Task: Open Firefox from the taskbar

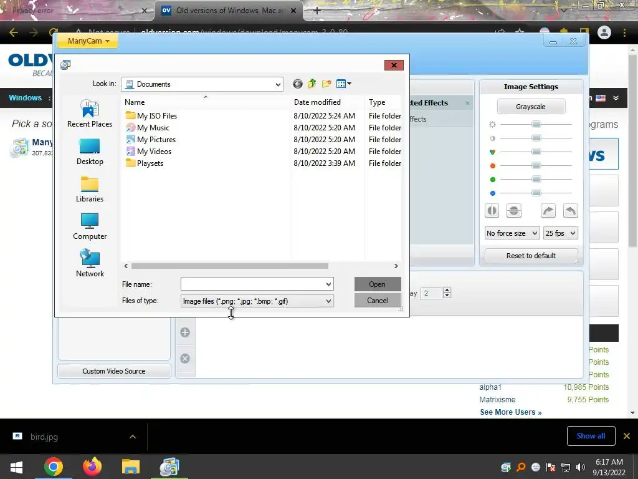Action: (92, 467)
